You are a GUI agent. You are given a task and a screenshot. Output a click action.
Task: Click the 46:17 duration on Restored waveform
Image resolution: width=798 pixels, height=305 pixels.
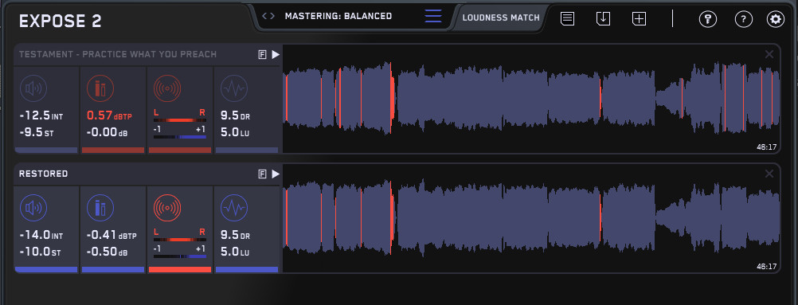point(766,266)
